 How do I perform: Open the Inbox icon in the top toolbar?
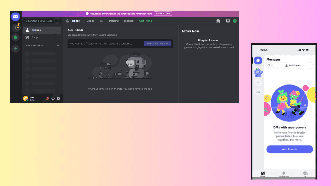coord(228,21)
